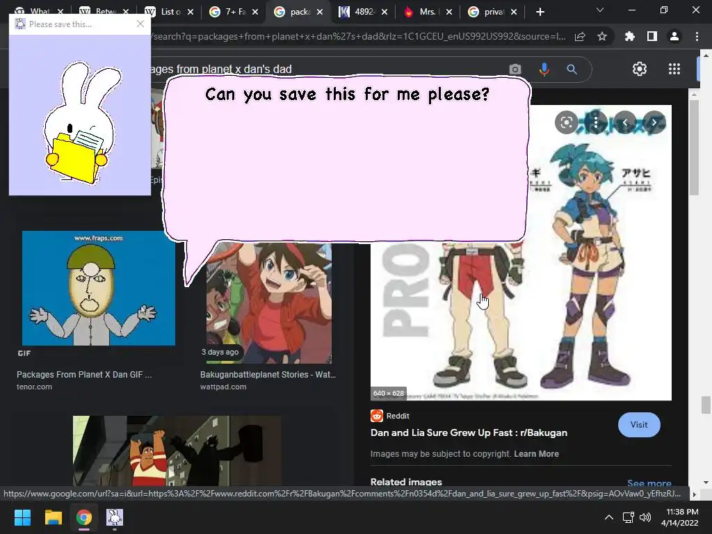Click Chrome icon in taskbar
The image size is (712, 534).
[83, 517]
